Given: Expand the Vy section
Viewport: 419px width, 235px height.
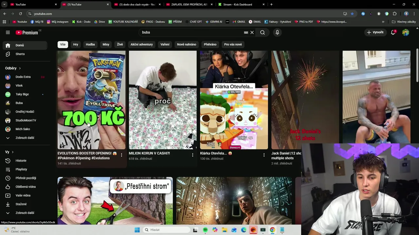Looking at the screenshot, I should click(9, 152).
